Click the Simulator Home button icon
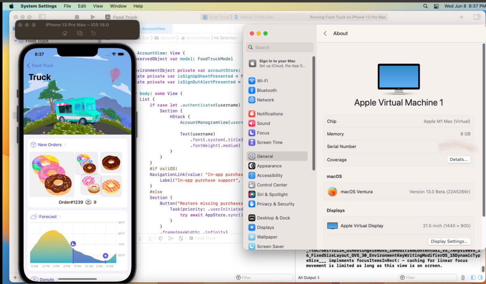This screenshot has height=284, width=486. coord(64,33)
